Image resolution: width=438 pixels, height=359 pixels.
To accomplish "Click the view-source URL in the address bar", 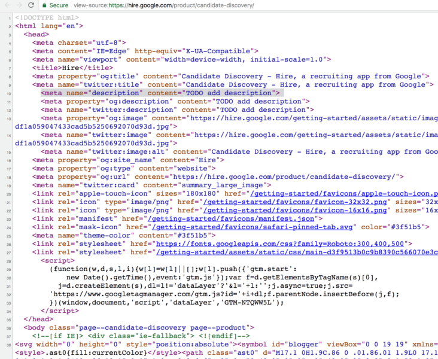I will click(x=164, y=5).
